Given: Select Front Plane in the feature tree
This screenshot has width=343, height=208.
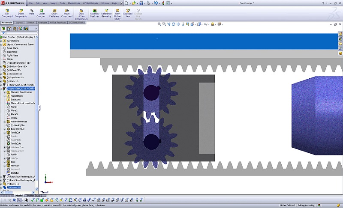Looking at the screenshot, I should tap(12, 48).
